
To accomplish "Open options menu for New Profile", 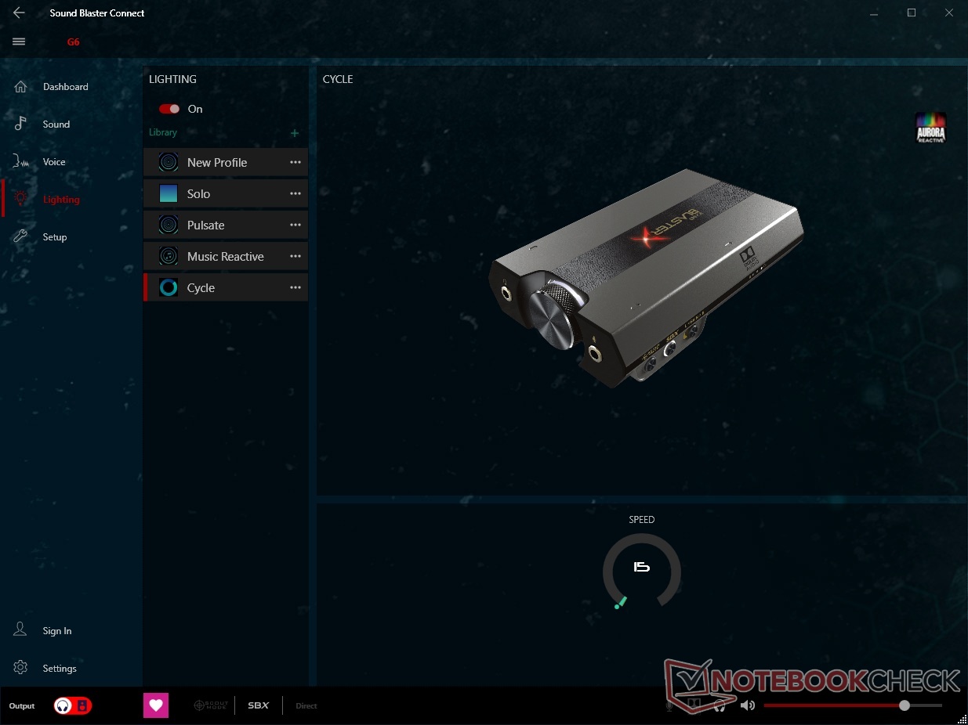I will point(295,162).
